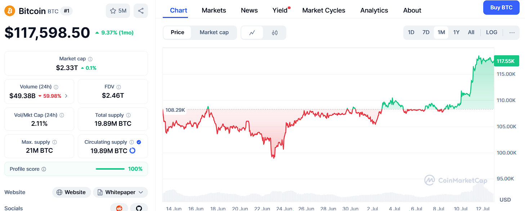Open the Reddit social icon
The image size is (525, 211).
point(119,208)
